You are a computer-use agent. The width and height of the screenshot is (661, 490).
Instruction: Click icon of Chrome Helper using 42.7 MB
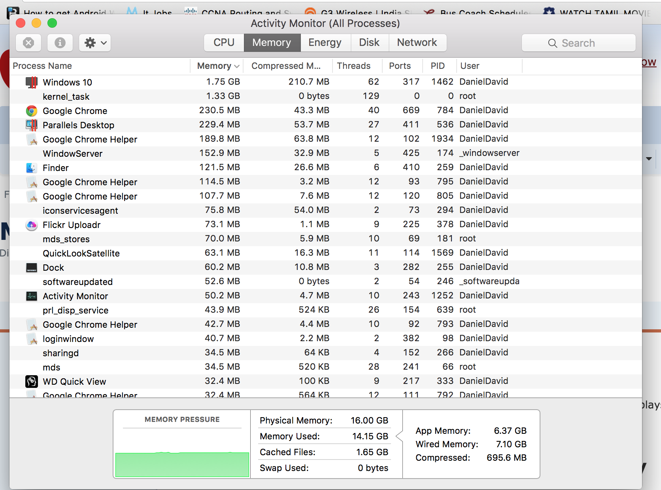click(32, 325)
